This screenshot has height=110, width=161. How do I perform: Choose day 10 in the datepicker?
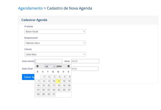pos(53,81)
